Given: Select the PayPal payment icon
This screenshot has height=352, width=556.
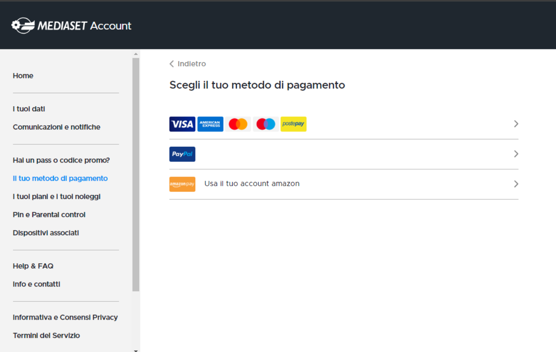Looking at the screenshot, I should pos(182,154).
